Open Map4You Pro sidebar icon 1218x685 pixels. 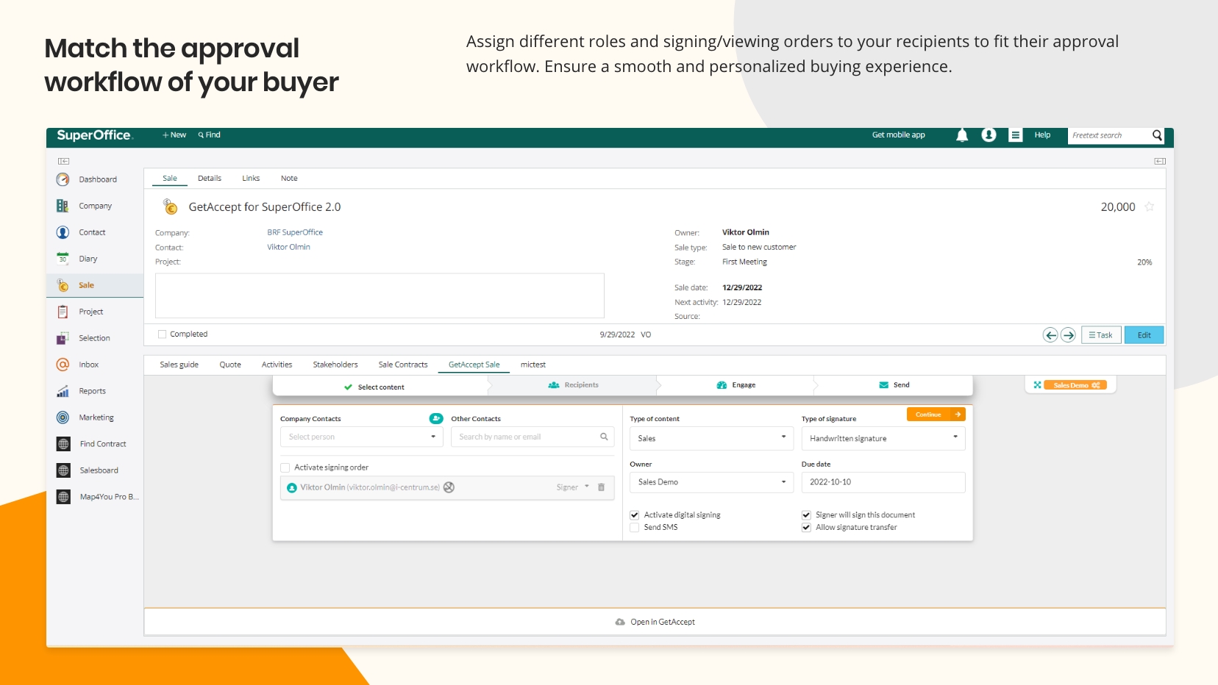[x=63, y=497]
